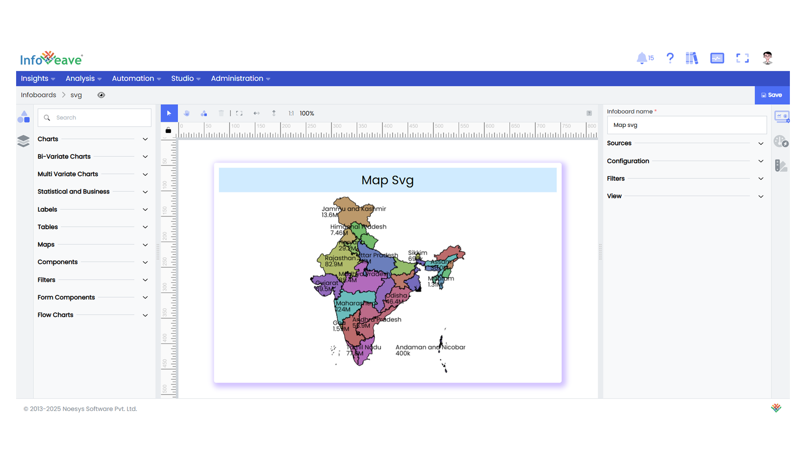This screenshot has height=467, width=806.
Task: Open widgets shapes panel in left sidebar
Action: [x=24, y=117]
